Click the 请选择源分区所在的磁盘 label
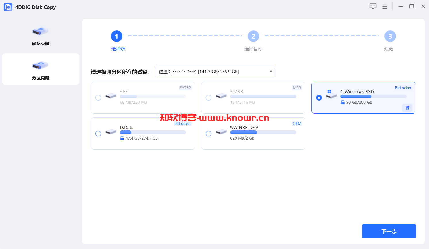429x249 pixels. coord(120,72)
